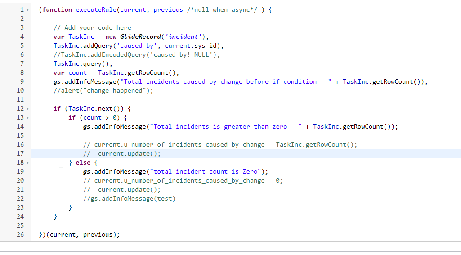Click 'gs' object on line 9

point(57,82)
